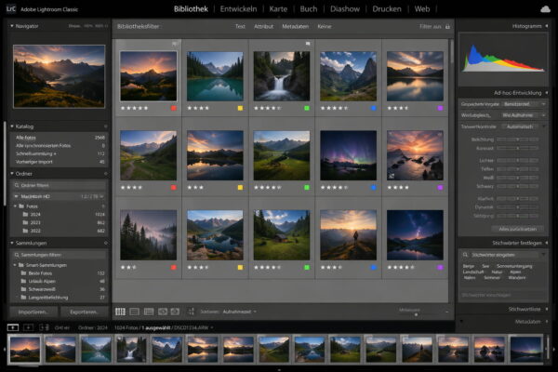Click the 2022 folder icon
Screen dimensions: 558x372
pyautogui.click(x=25, y=231)
